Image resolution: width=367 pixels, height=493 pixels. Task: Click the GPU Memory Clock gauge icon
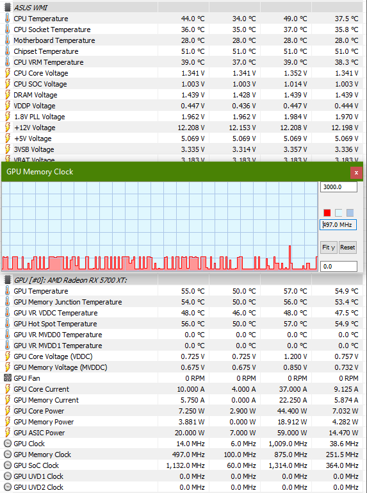(x=8, y=455)
